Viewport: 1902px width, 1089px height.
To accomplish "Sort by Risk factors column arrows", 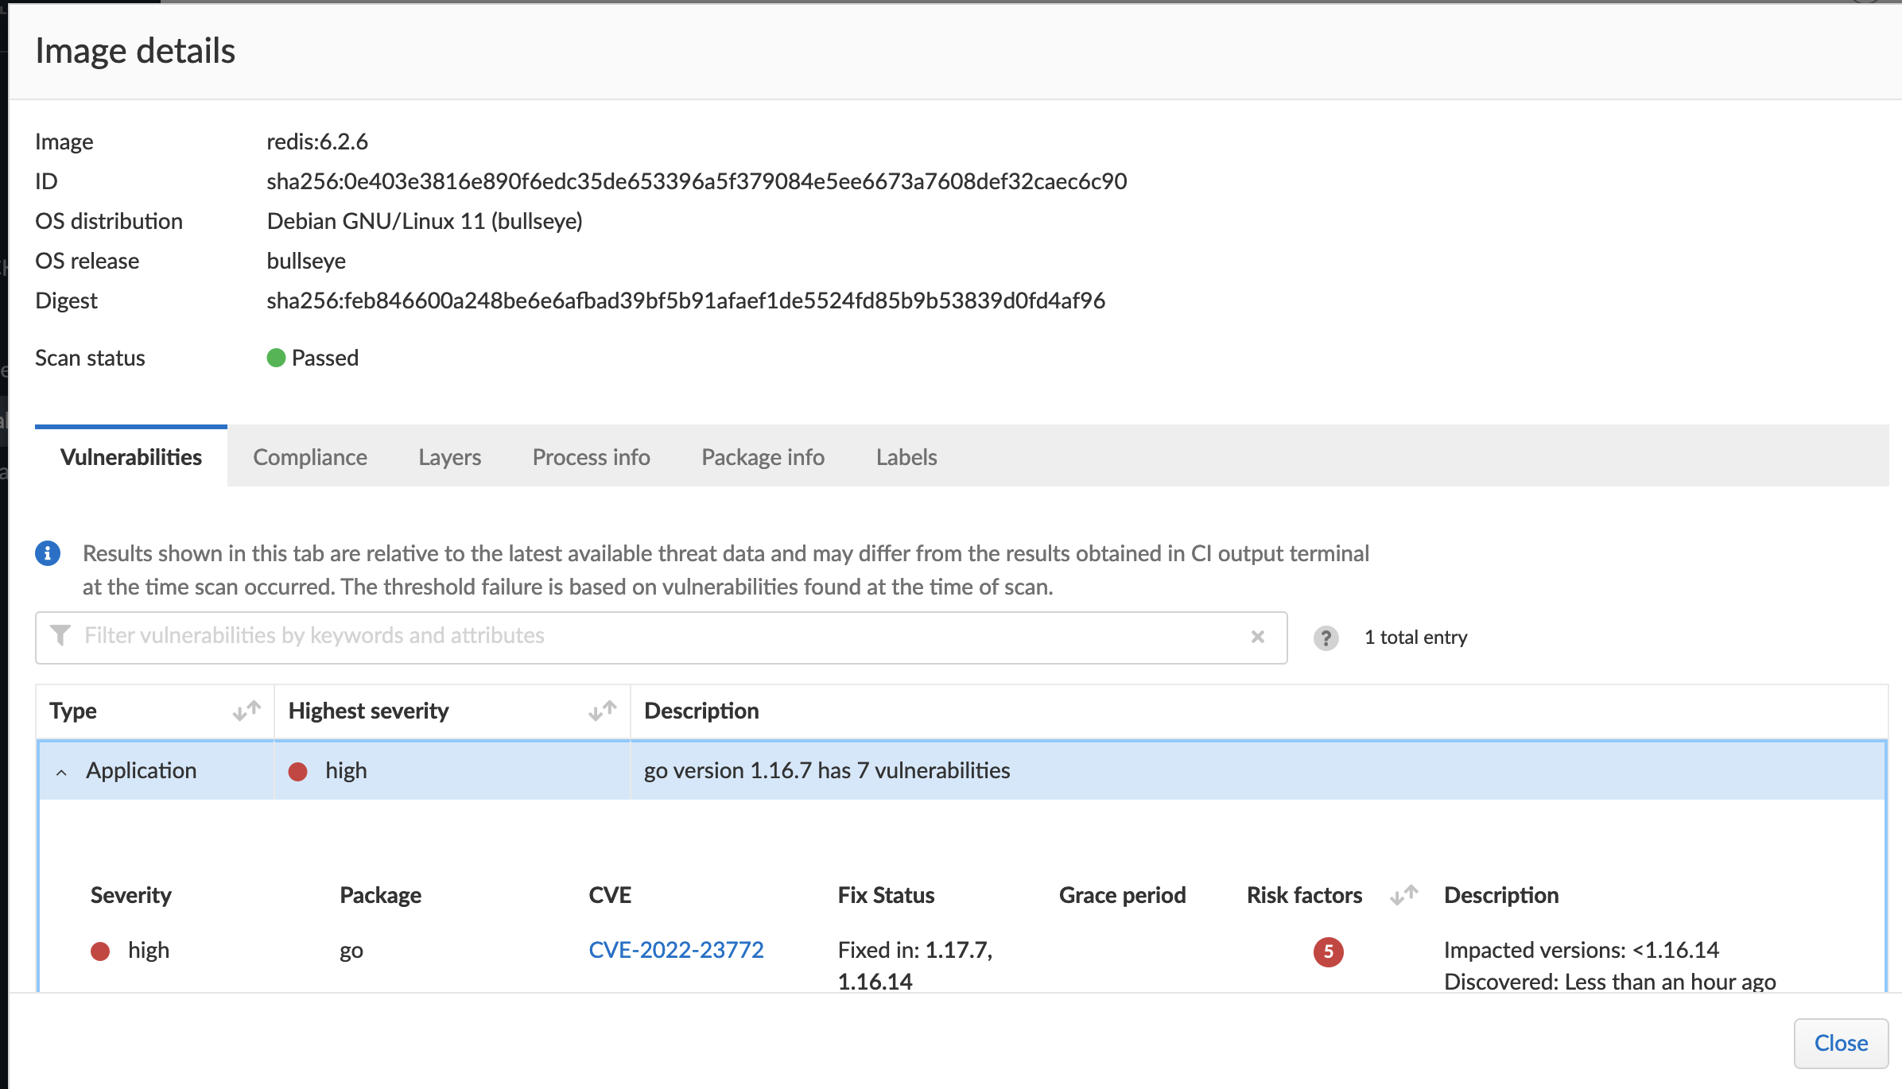I will click(1404, 895).
